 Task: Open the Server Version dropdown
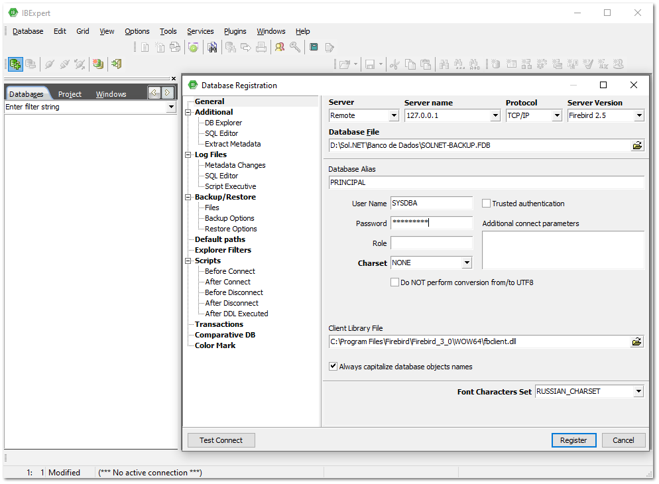[639, 116]
